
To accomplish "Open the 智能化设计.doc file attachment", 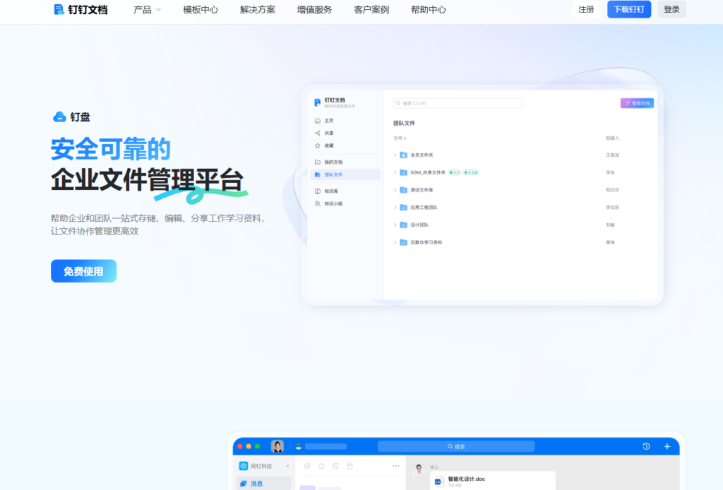I will point(492,482).
